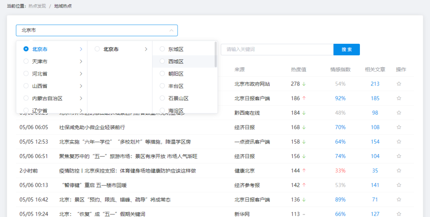Screen dimensions: 430x217
Task: Focus the 请输入关键词 search field
Action: [277, 50]
